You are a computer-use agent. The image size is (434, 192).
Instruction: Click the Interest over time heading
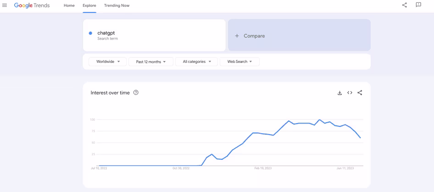pyautogui.click(x=110, y=93)
